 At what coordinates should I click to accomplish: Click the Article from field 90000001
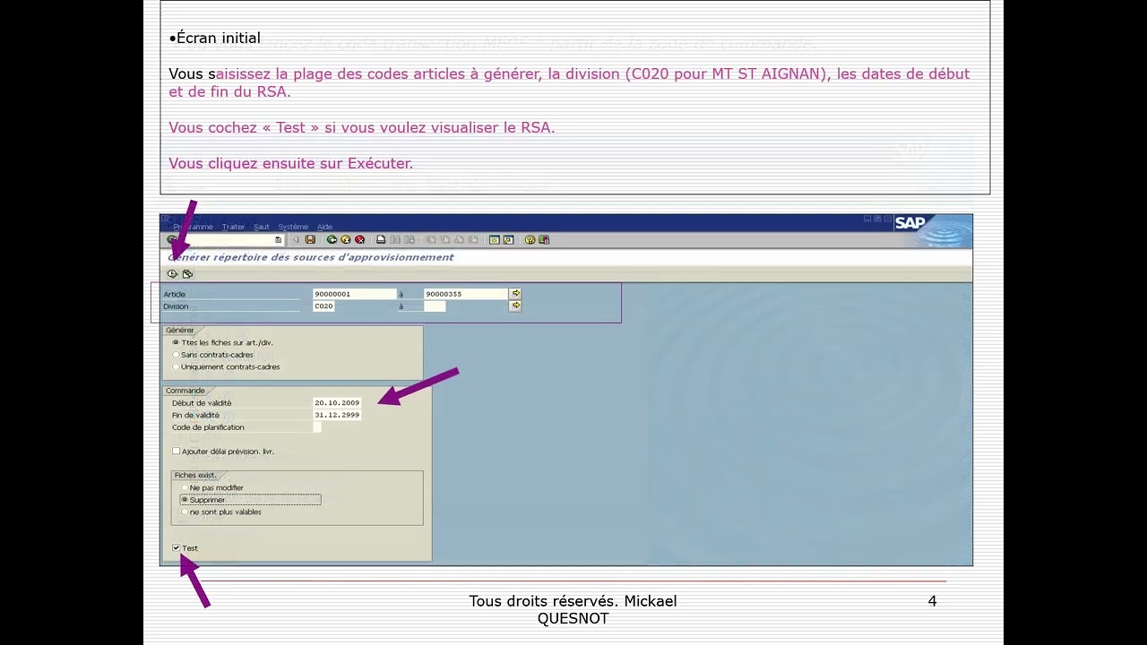pyautogui.click(x=354, y=294)
